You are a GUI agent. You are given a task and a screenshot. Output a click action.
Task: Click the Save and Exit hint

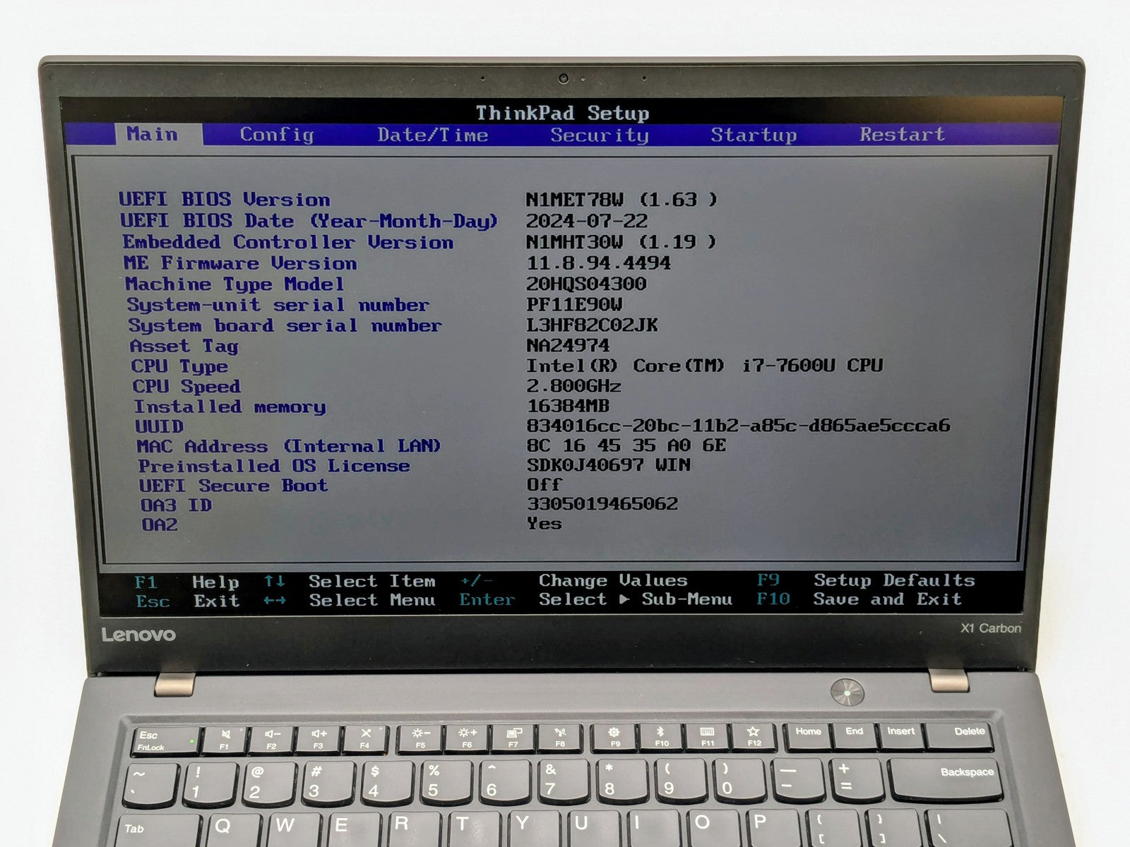pos(888,599)
